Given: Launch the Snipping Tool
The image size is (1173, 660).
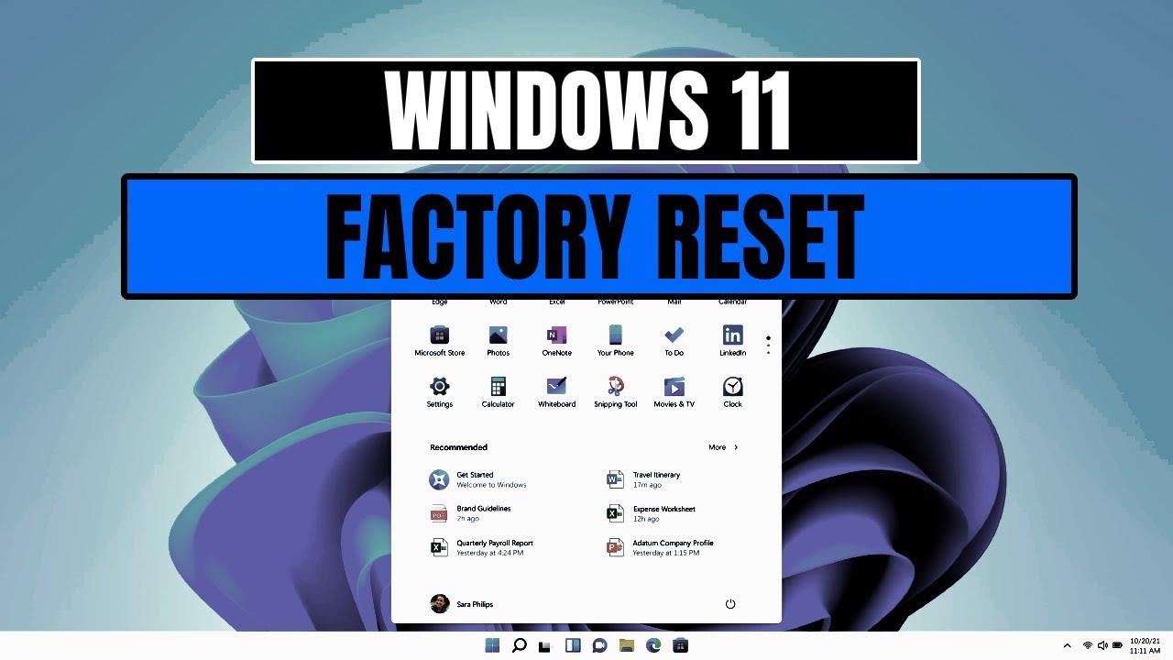Looking at the screenshot, I should (615, 391).
